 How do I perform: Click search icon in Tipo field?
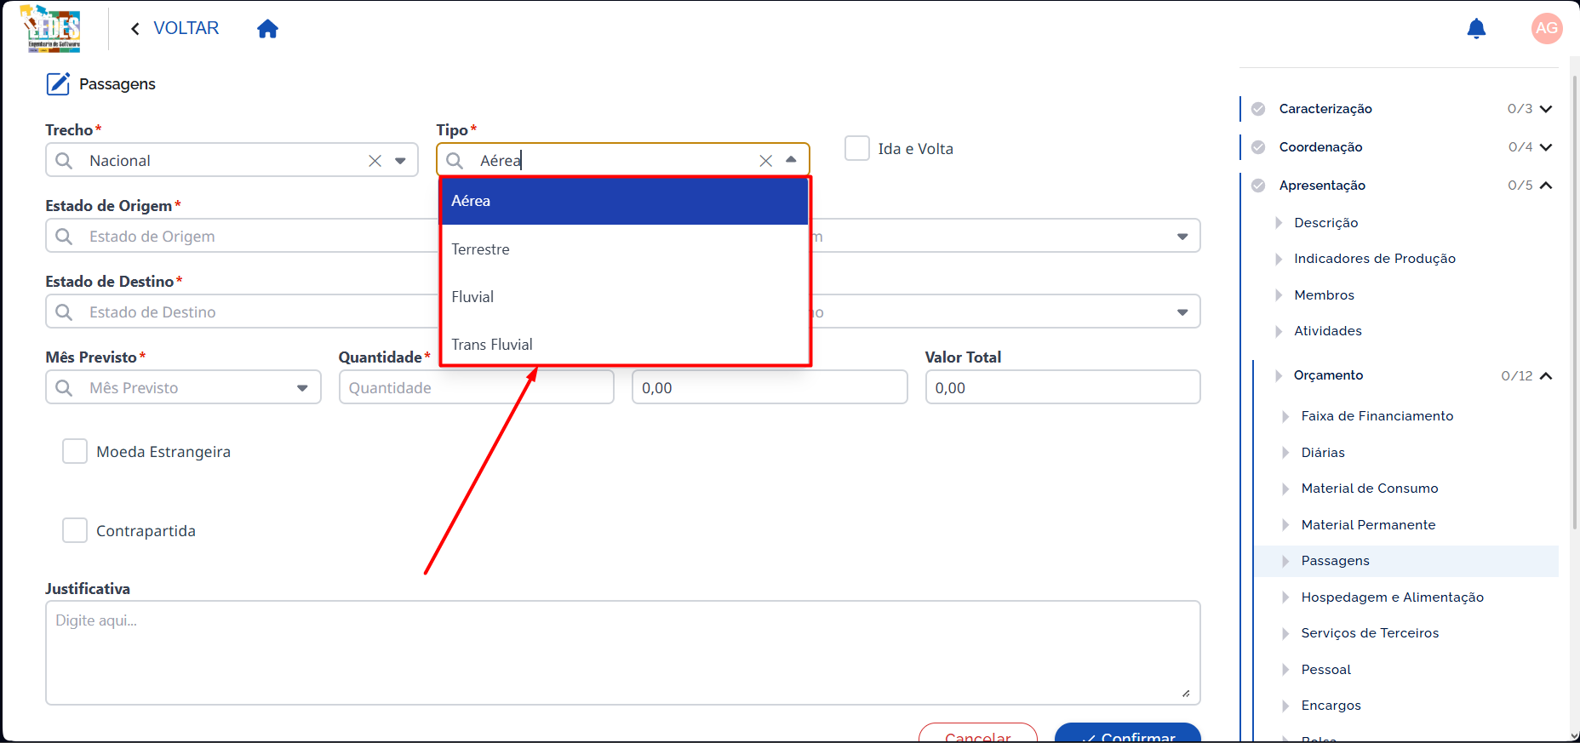[455, 161]
